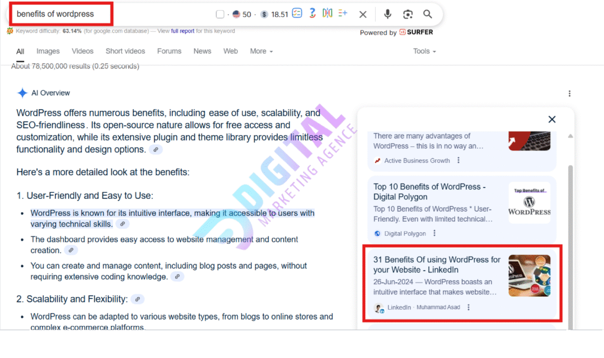The height and width of the screenshot is (358, 604).
Task: Open the Tools dropdown
Action: (x=424, y=51)
